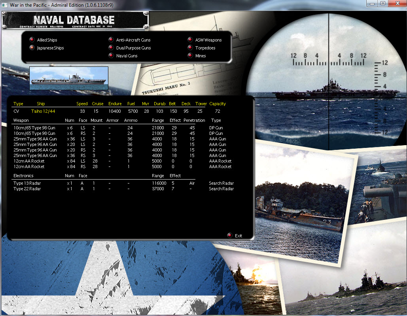This screenshot has height=316, width=407.
Task: Click the application icon in title bar
Action: (x=5, y=5)
